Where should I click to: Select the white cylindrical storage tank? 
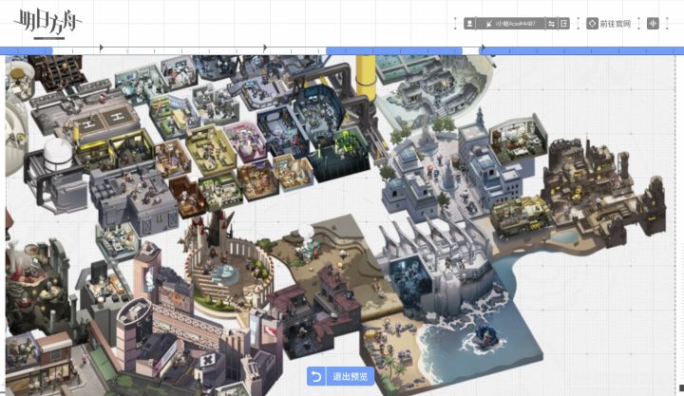58,155
